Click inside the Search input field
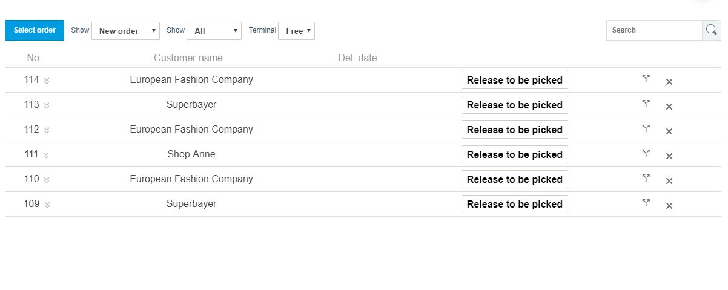Screen dimensions: 728x290 pos(654,30)
